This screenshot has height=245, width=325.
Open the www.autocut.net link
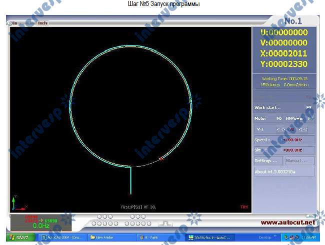[288, 222]
